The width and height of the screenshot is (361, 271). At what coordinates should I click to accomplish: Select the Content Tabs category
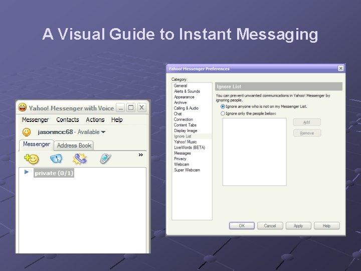click(185, 125)
